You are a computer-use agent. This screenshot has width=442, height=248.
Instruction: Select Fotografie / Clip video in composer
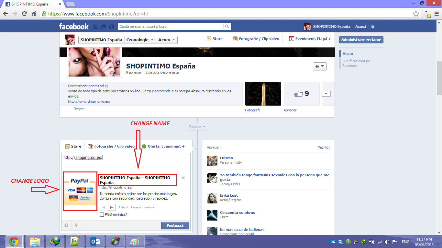tap(111, 146)
